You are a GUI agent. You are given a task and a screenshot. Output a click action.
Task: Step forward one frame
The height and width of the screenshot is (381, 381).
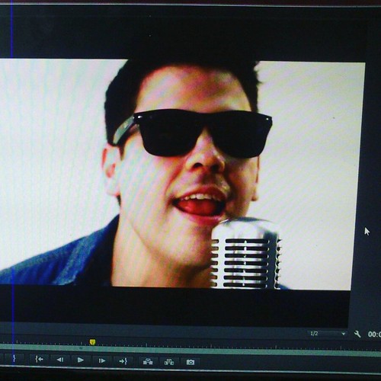tap(102, 360)
